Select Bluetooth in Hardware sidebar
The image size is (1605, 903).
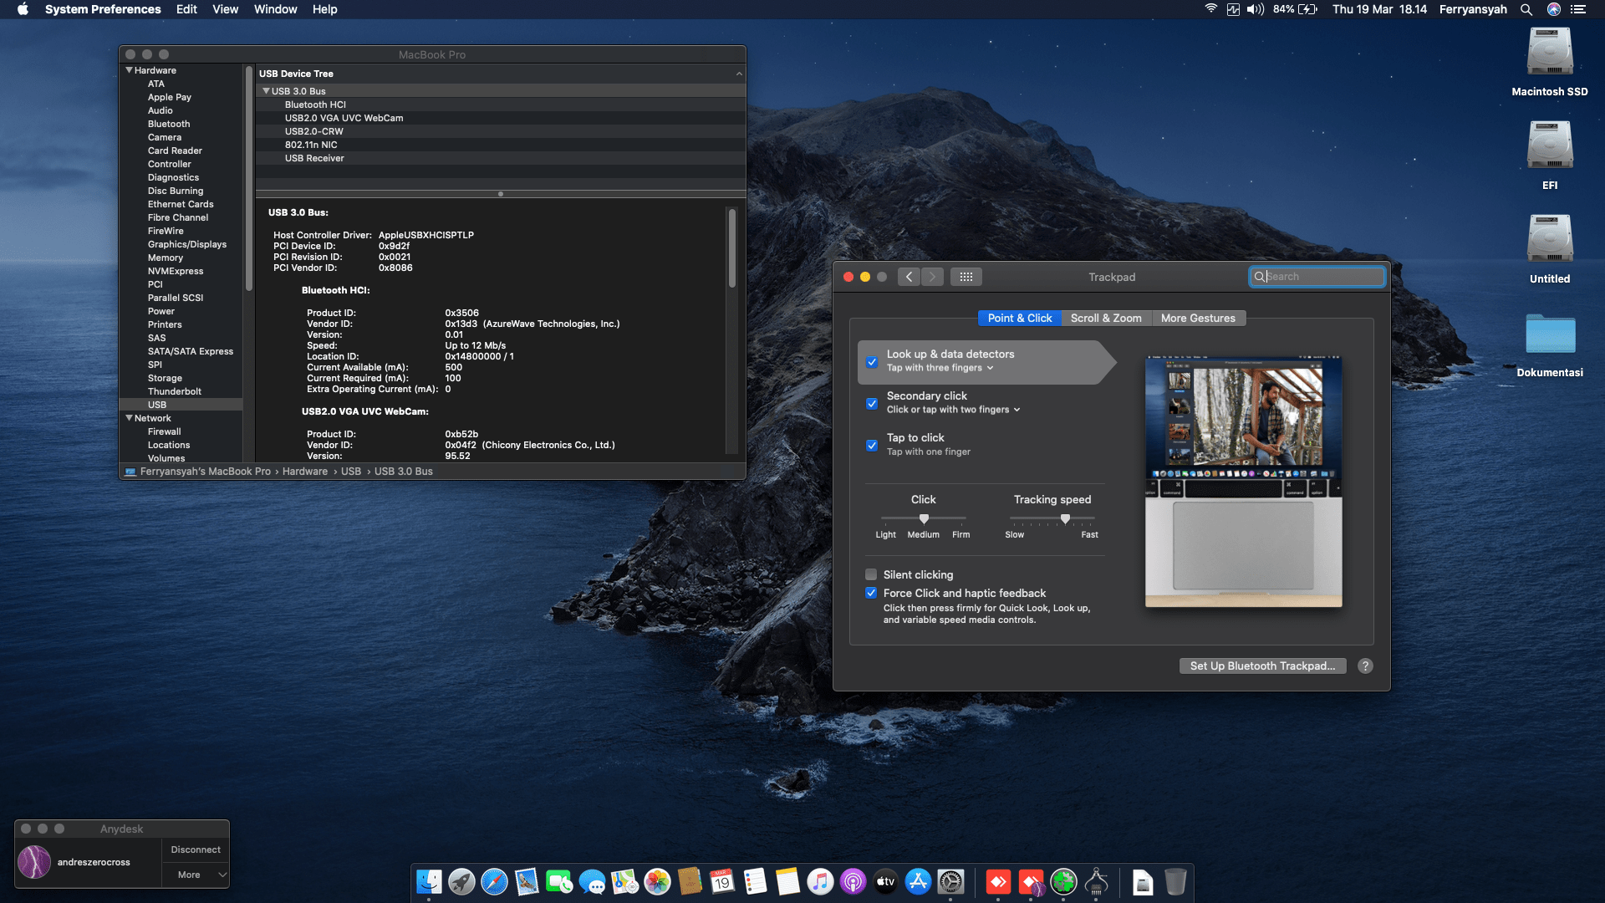click(169, 124)
